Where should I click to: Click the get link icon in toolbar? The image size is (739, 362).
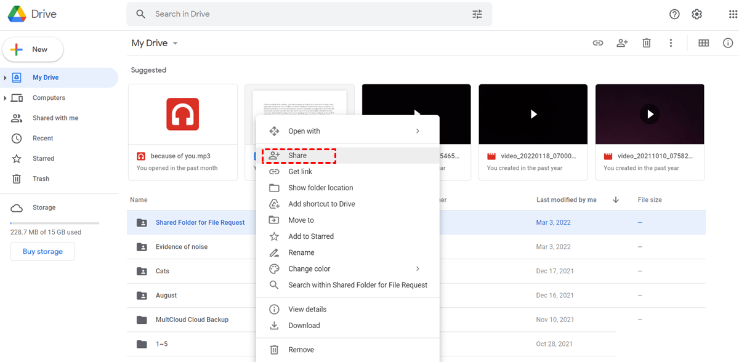point(597,43)
